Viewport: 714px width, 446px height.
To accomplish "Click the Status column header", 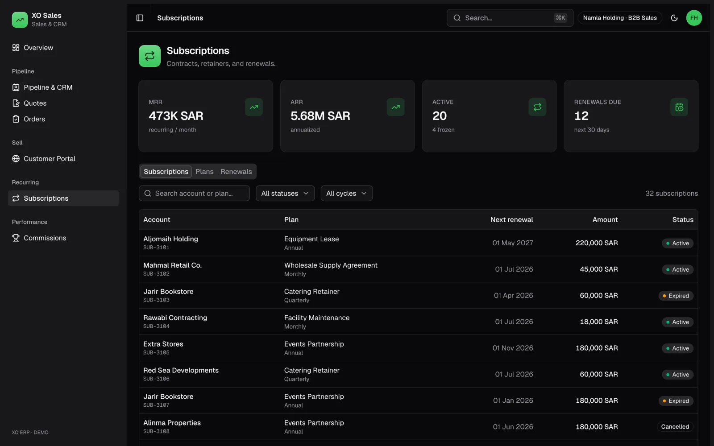I will point(683,219).
